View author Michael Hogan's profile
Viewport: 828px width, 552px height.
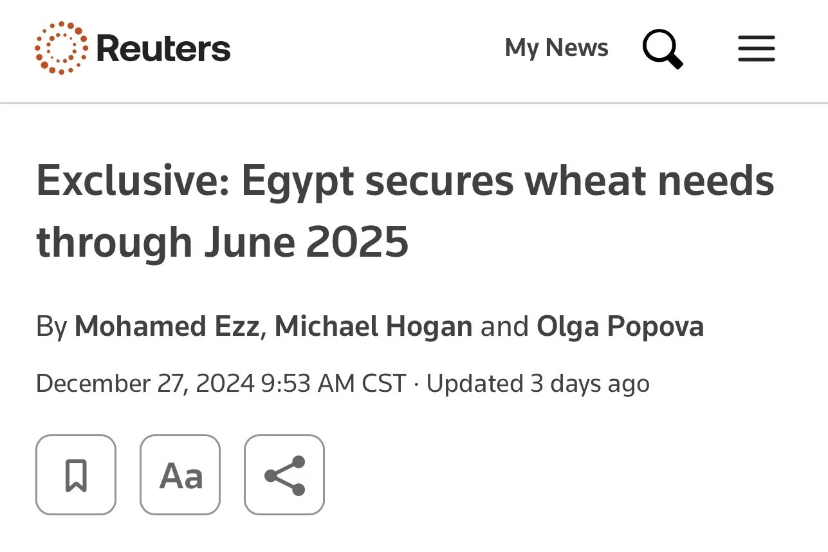point(374,327)
